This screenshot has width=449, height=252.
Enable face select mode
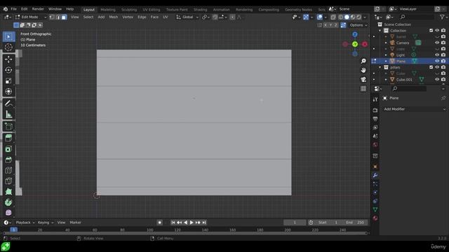coord(64,17)
